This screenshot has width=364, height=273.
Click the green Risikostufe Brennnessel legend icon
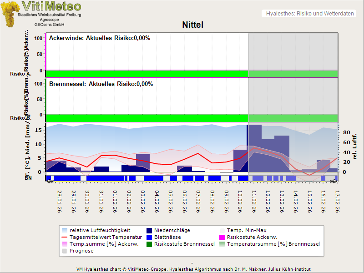tap(148, 244)
